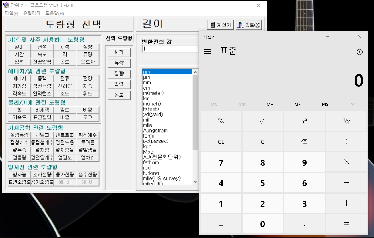Click the unit list scrollbar down arrow

[195, 181]
